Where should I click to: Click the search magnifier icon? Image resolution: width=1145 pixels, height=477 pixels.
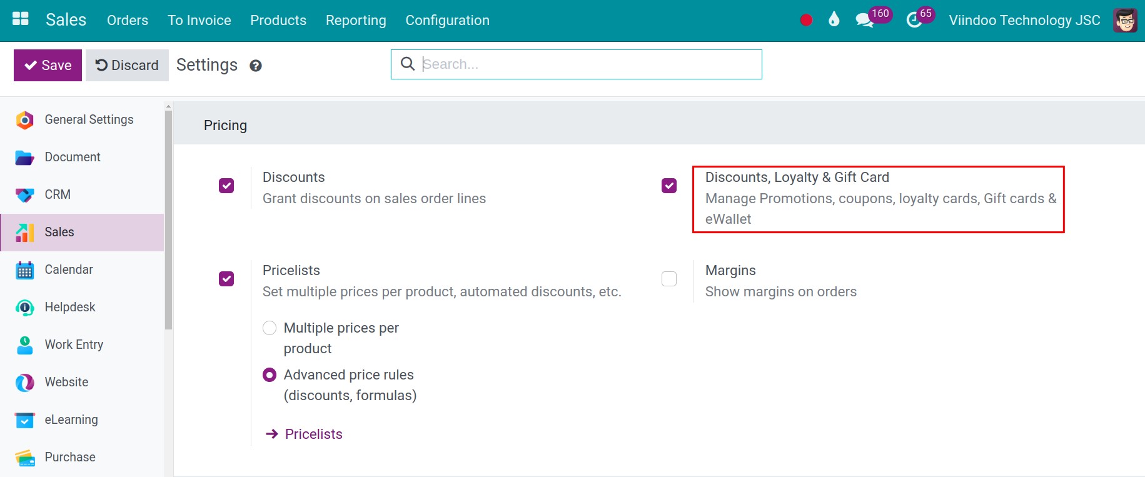click(x=408, y=64)
